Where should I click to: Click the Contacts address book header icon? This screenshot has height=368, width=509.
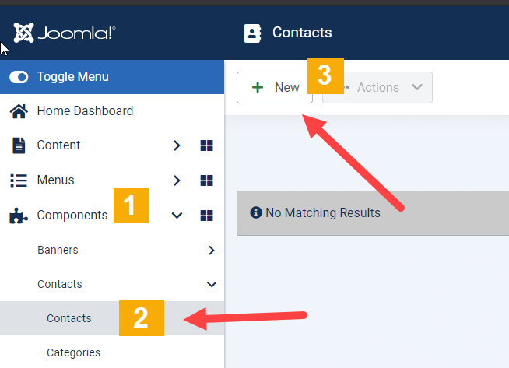[252, 33]
